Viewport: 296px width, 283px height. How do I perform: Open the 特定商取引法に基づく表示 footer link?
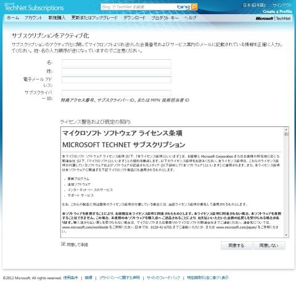(x=208, y=277)
